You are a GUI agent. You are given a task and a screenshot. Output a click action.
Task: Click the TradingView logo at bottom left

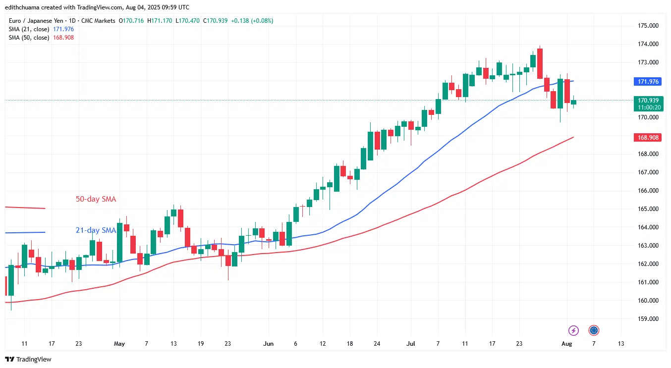28,359
